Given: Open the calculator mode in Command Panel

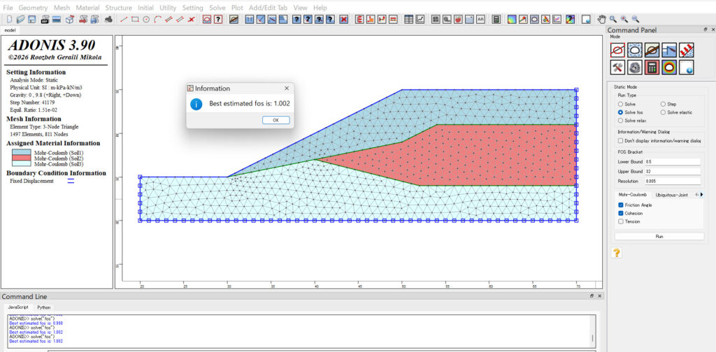Looking at the screenshot, I should click(652, 68).
